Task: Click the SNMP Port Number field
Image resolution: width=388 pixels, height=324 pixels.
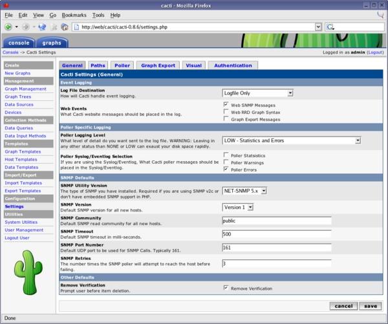Action: [277, 248]
